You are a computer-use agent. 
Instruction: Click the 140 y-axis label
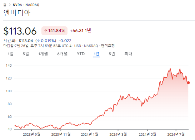coord(9,66)
